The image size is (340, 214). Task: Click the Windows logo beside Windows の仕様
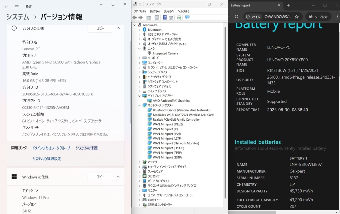point(14,177)
